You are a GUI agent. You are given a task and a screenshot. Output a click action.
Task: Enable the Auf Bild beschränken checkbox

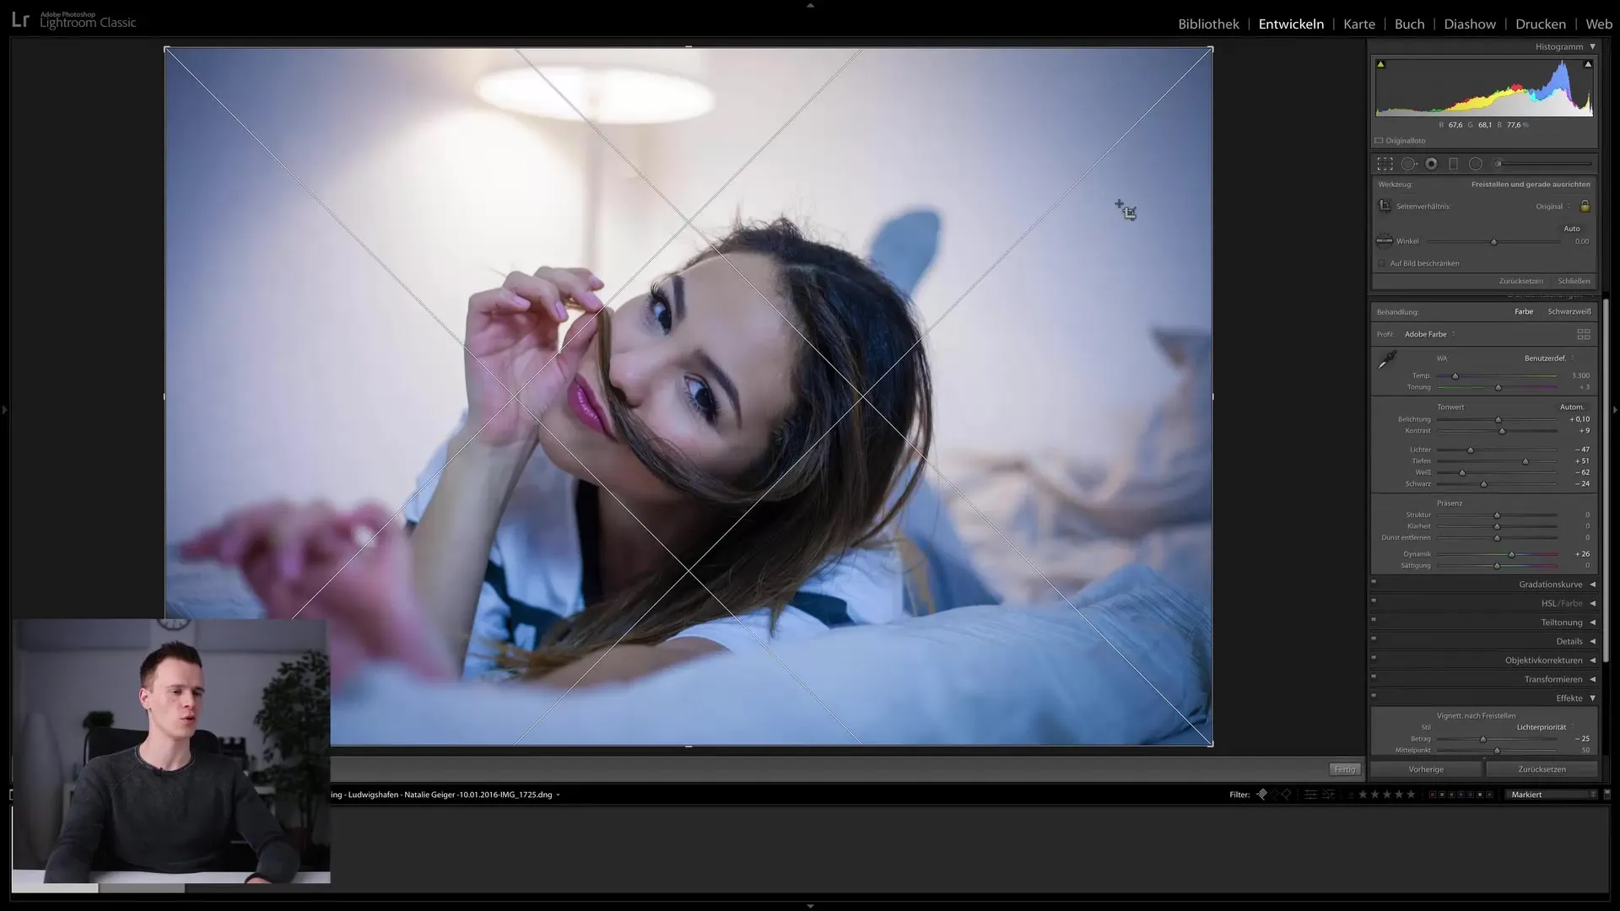point(1382,263)
